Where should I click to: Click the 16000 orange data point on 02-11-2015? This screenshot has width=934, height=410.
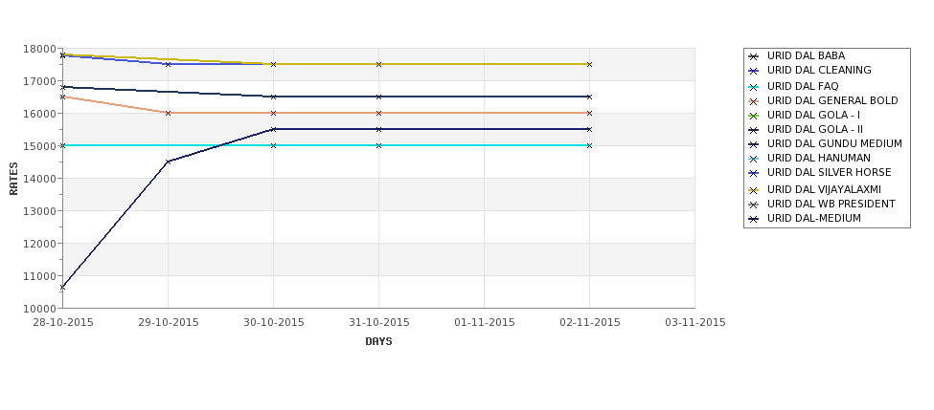point(589,113)
